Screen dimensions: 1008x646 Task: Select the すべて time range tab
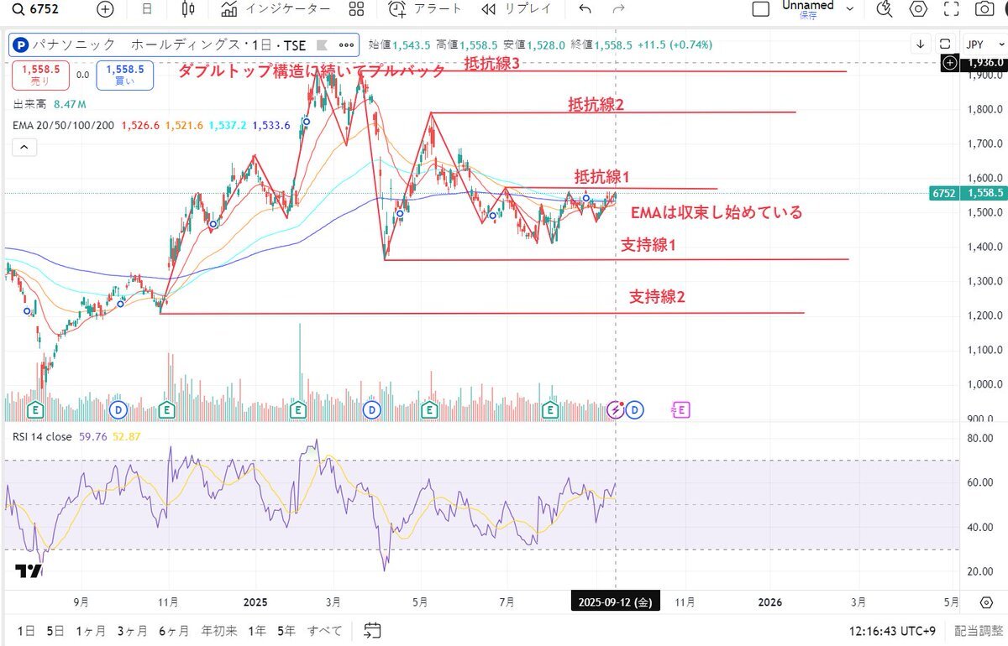point(324,629)
